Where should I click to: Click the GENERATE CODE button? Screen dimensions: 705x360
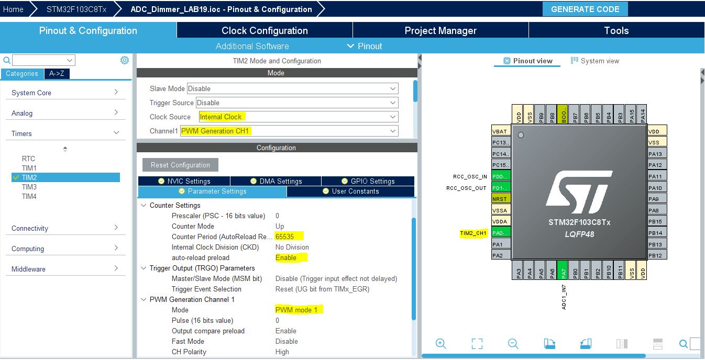coord(585,9)
